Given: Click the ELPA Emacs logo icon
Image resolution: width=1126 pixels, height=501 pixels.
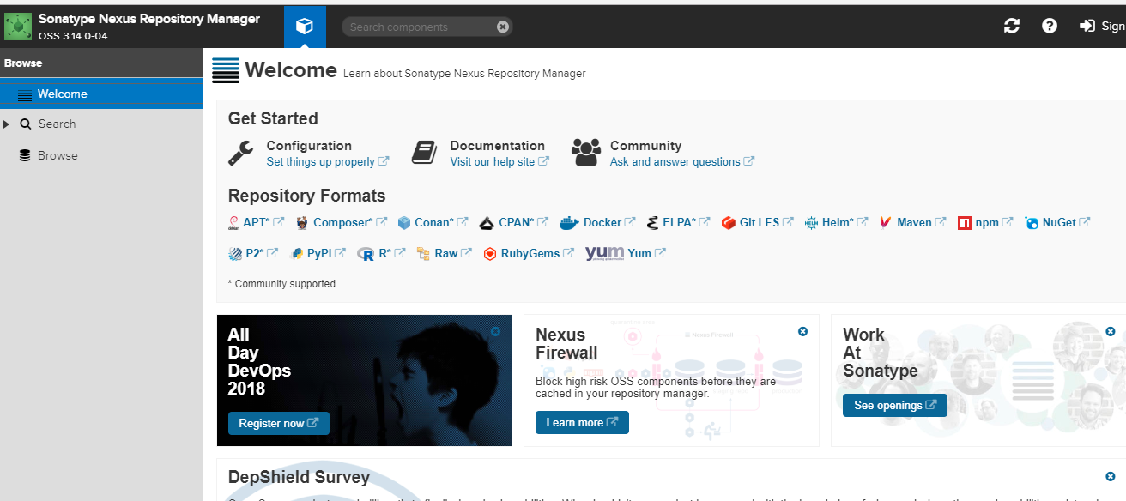Looking at the screenshot, I should pos(652,223).
